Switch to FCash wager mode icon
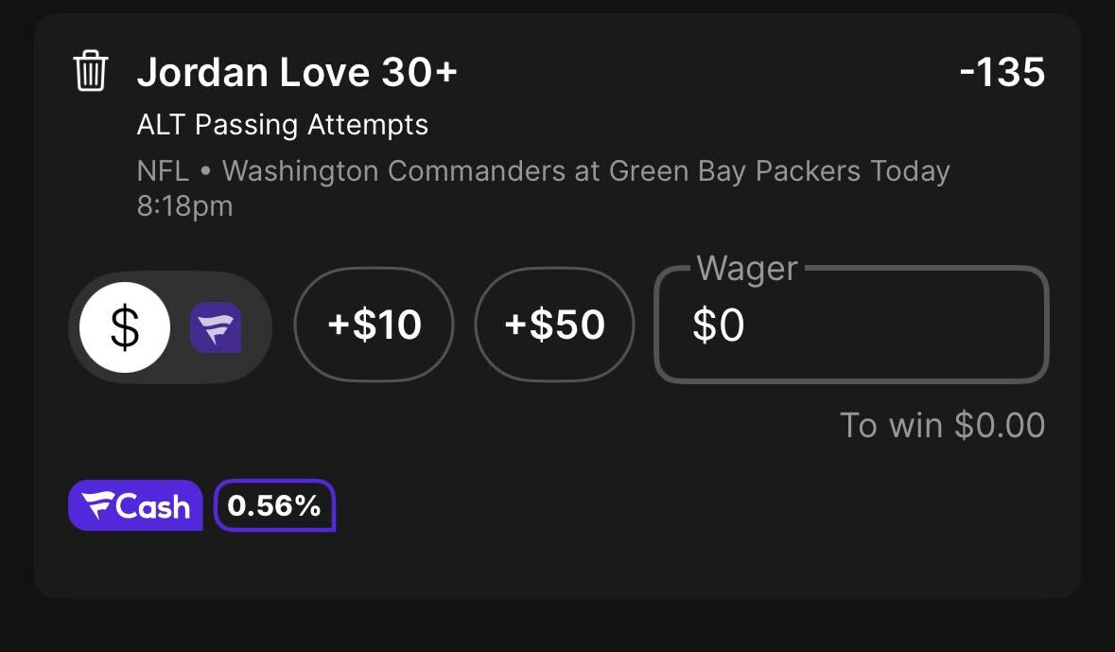This screenshot has width=1115, height=652. click(216, 327)
